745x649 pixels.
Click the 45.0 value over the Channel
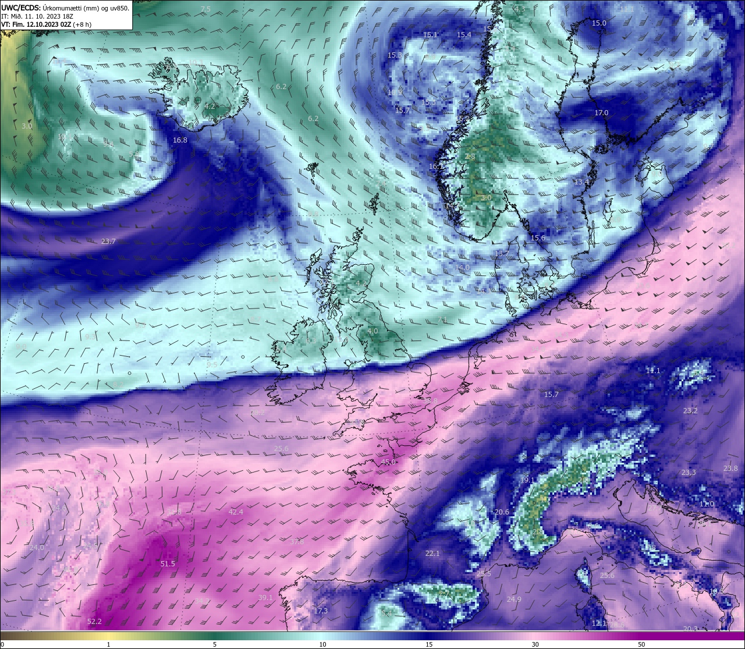[388, 462]
